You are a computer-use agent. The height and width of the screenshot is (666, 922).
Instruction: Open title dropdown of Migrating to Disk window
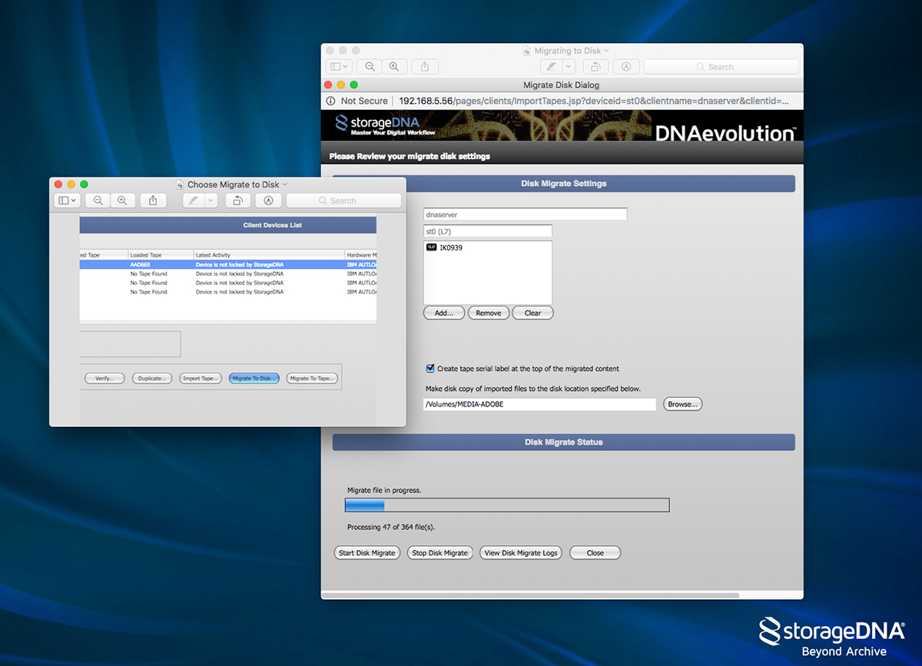coord(606,51)
